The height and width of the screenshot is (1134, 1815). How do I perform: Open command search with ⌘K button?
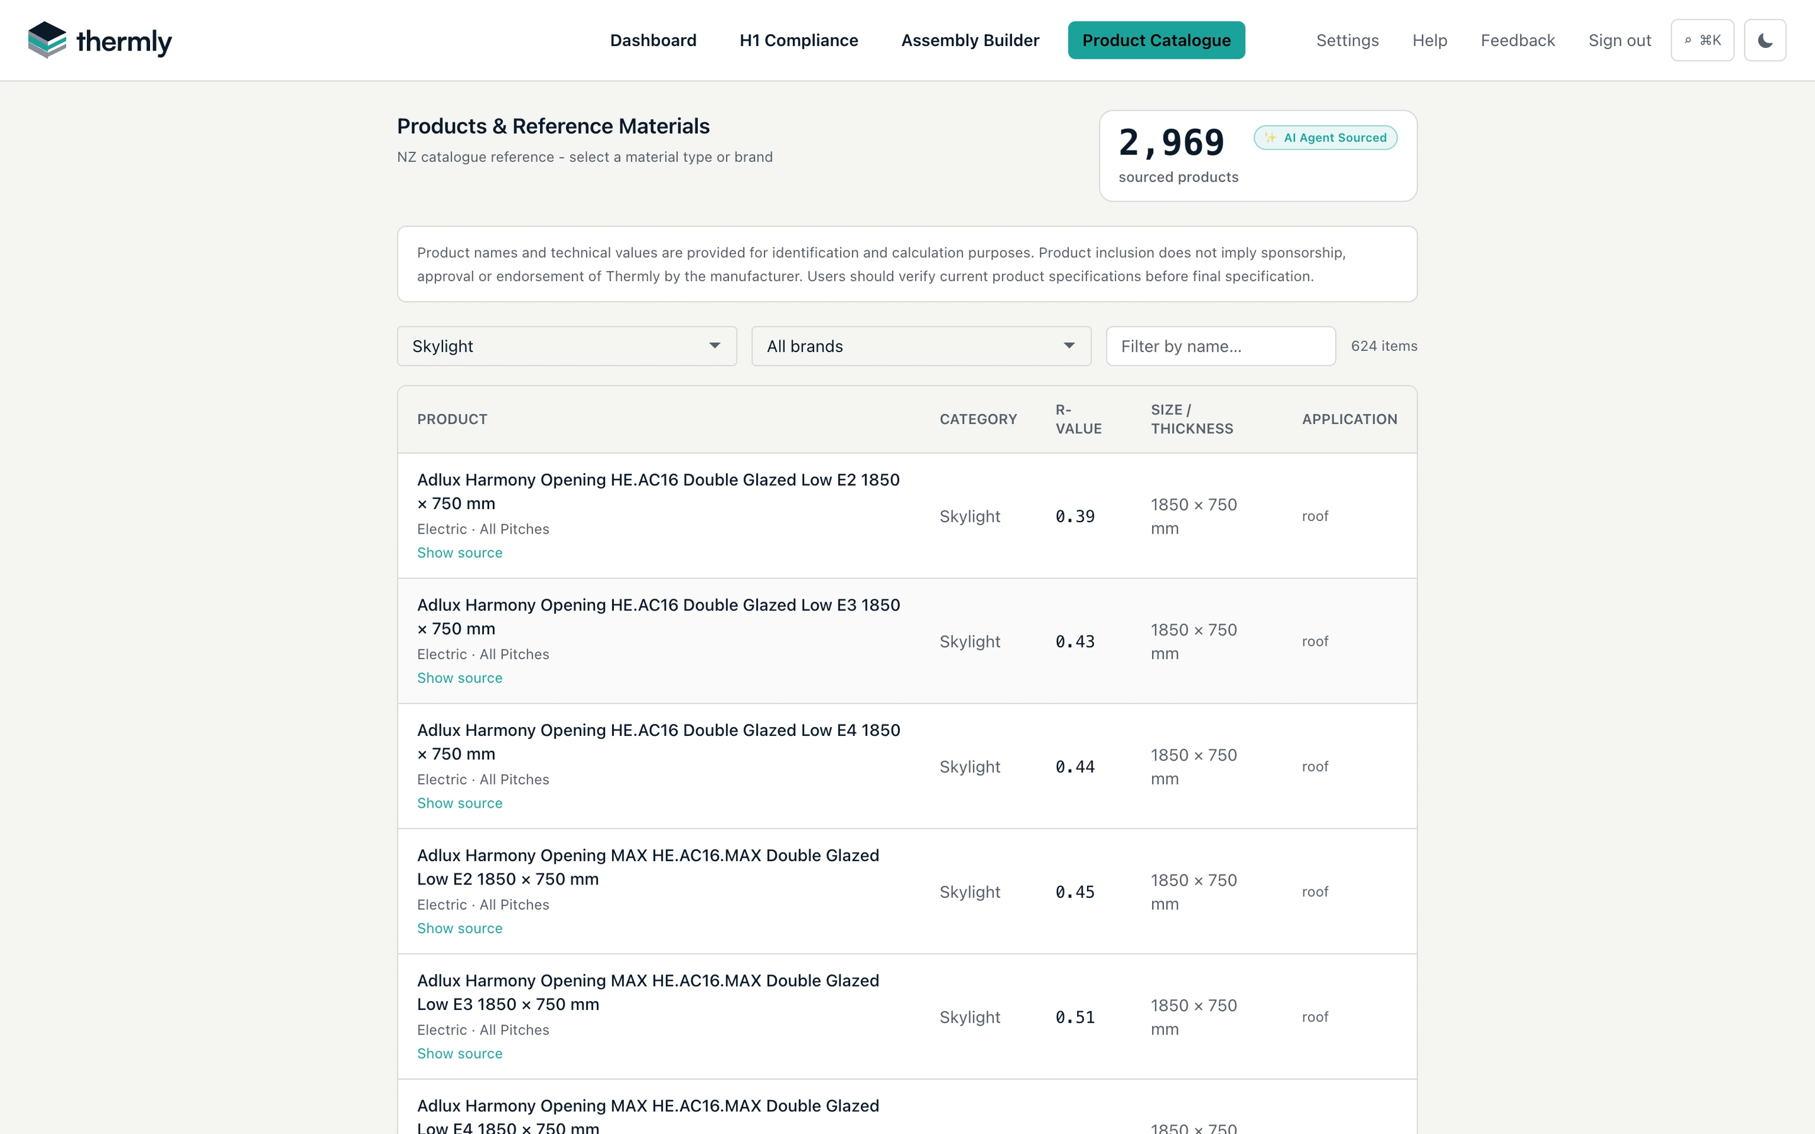point(1702,40)
